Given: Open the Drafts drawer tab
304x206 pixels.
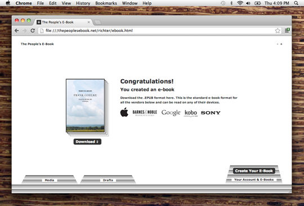Looking at the screenshot, I should 108,180.
